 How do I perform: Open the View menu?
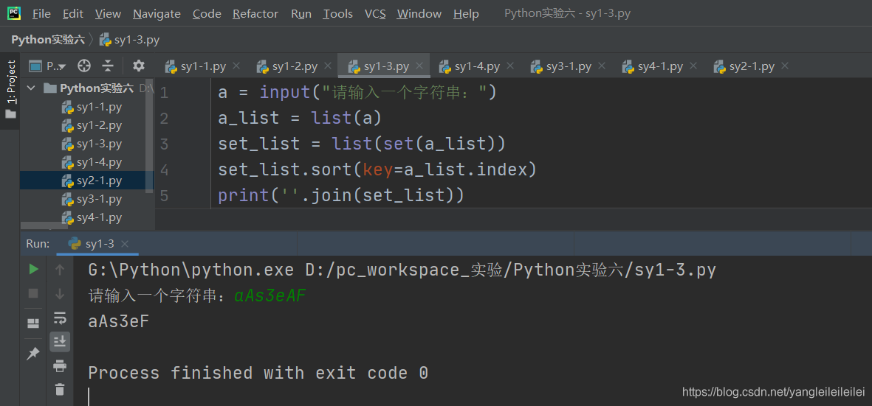(108, 14)
